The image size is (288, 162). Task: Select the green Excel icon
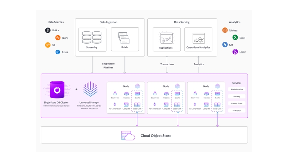[x=235, y=37]
